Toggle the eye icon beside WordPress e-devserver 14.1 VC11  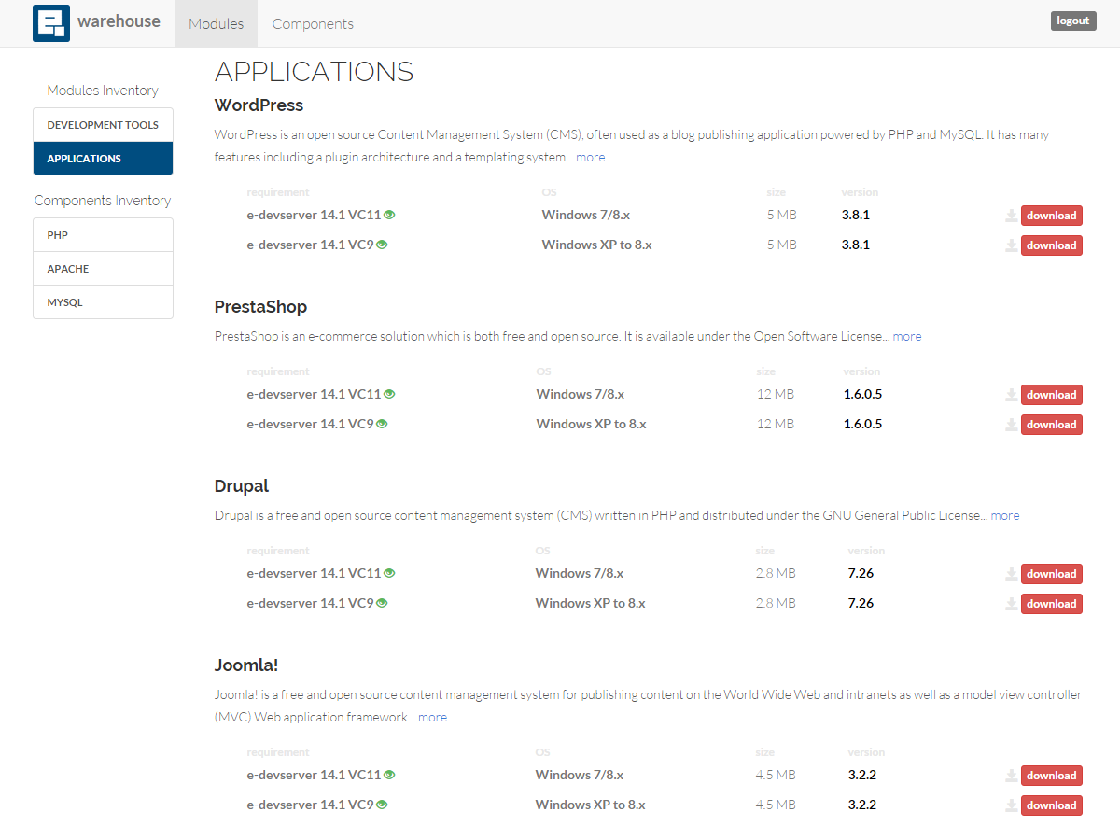tap(388, 214)
